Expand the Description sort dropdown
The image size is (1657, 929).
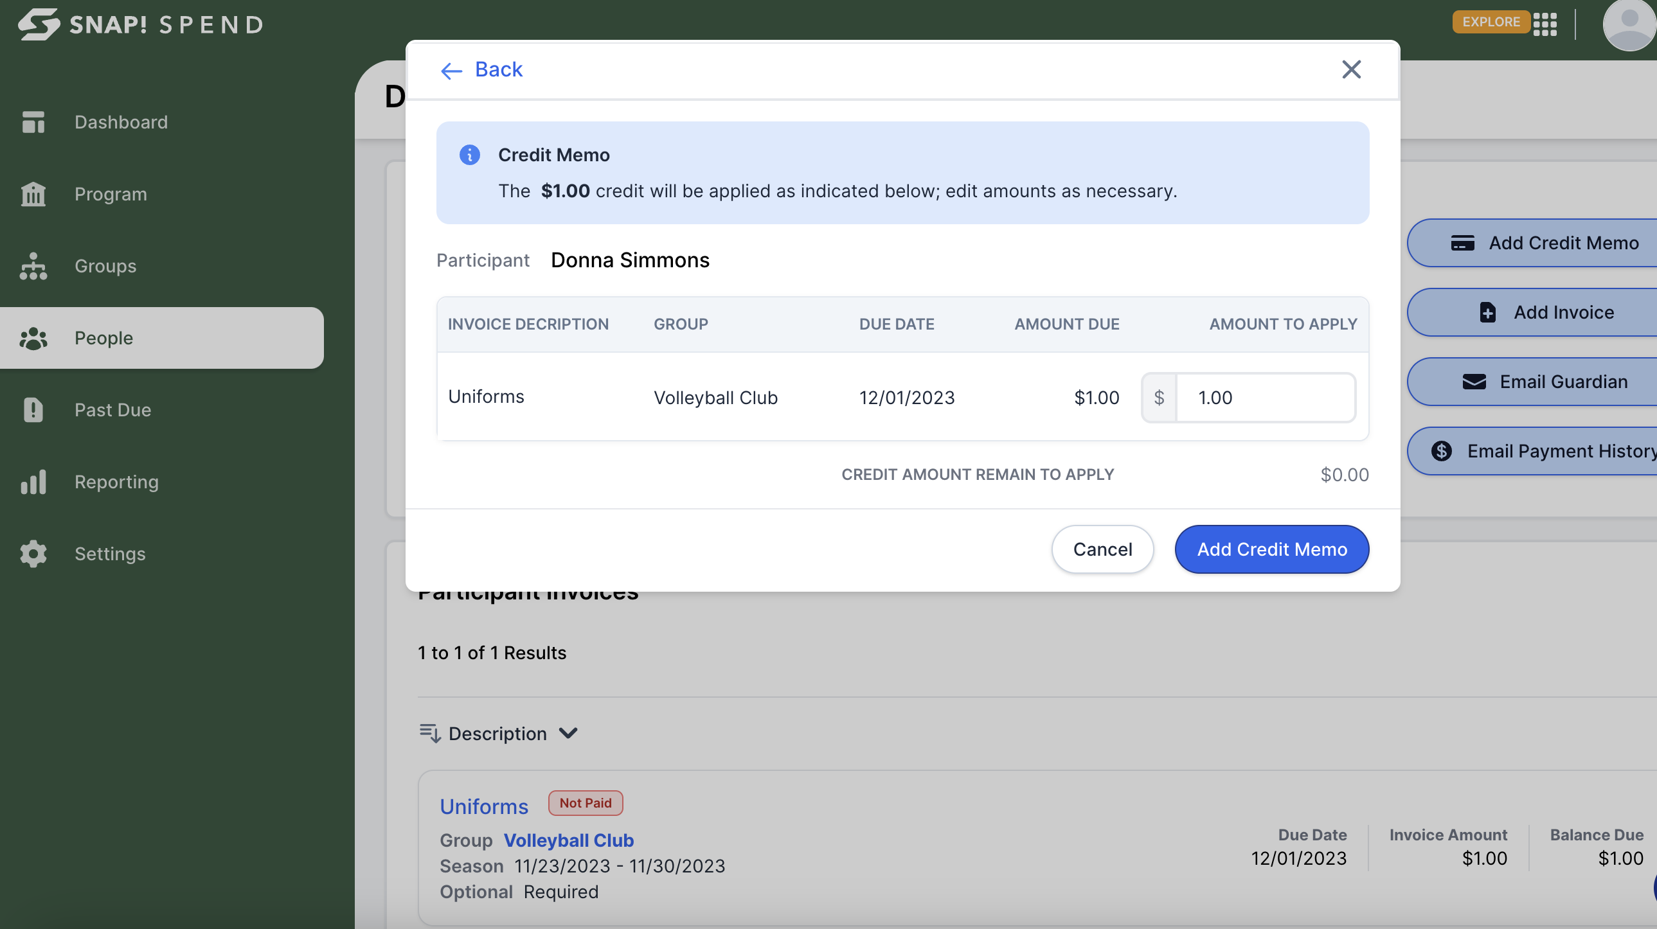567,732
